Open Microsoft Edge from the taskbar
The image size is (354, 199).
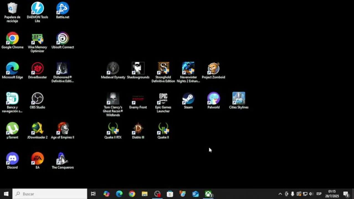(119, 194)
